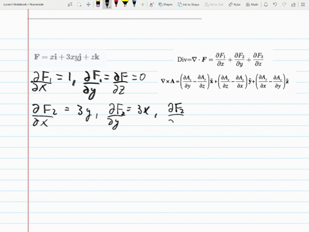Screen dimensions: 309x232
Task: Add a new pen with plus icon
Action: point(142,5)
